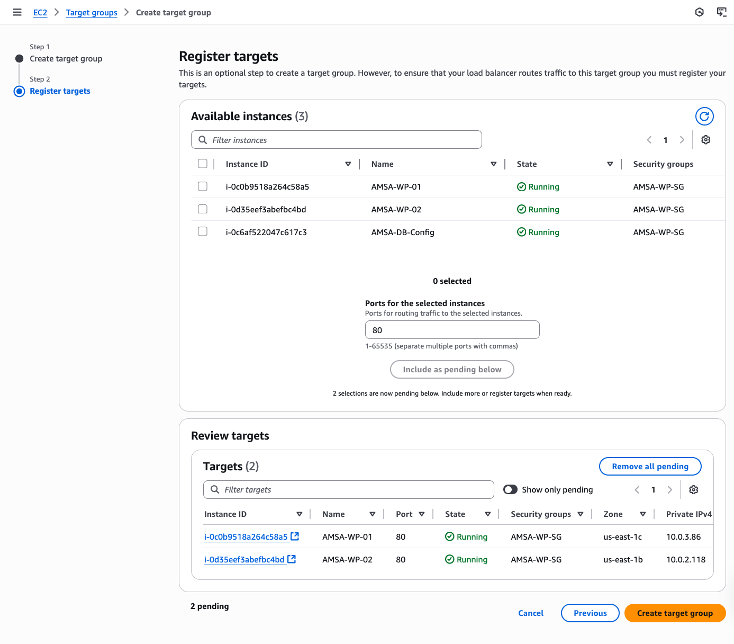Screen dimensions: 734x644
Task: Check the AMSA-DB-Config instance checkbox
Action: pos(203,232)
